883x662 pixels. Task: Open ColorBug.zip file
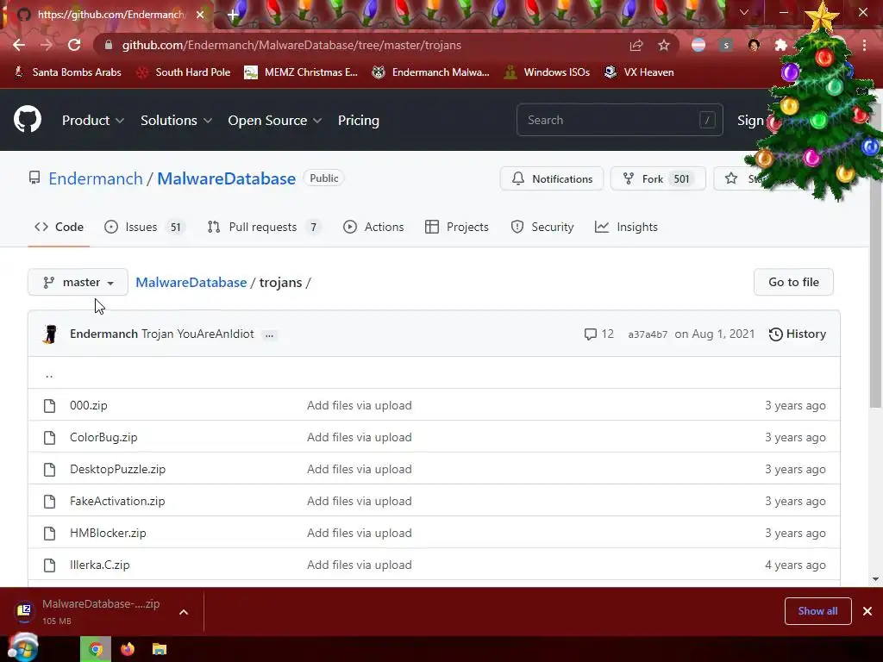(x=103, y=437)
